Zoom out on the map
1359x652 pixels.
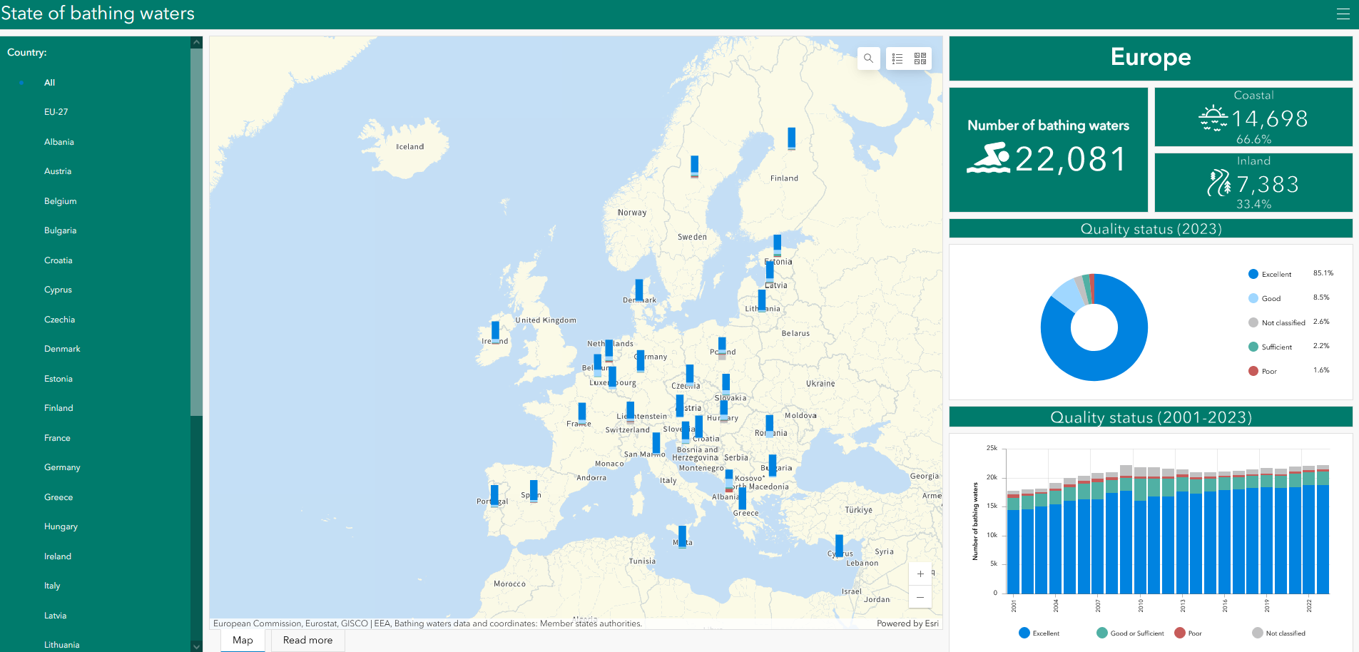920,597
